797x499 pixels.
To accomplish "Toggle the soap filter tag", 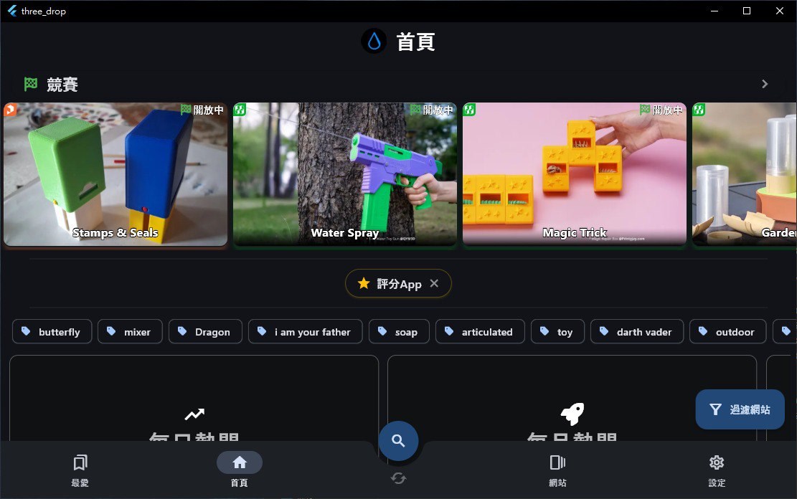I will (x=398, y=331).
